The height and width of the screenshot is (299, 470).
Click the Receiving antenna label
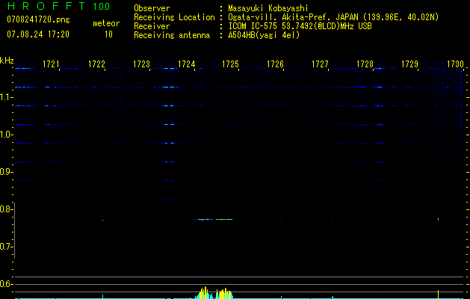coord(172,35)
